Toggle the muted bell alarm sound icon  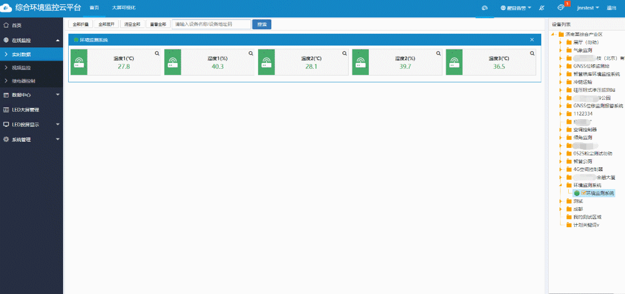[x=541, y=8]
